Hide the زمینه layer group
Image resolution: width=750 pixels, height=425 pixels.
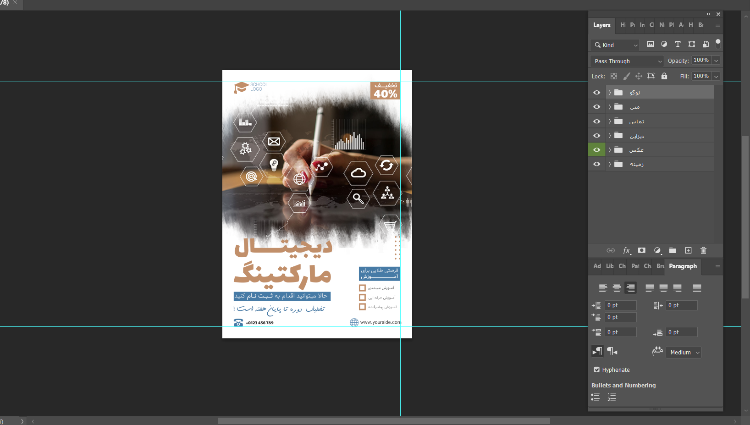(596, 164)
